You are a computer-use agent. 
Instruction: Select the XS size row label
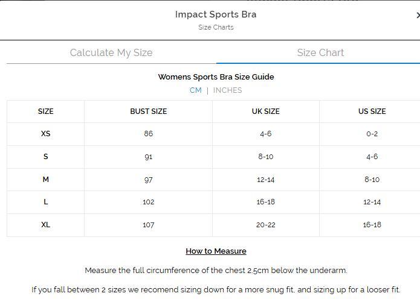pos(45,134)
